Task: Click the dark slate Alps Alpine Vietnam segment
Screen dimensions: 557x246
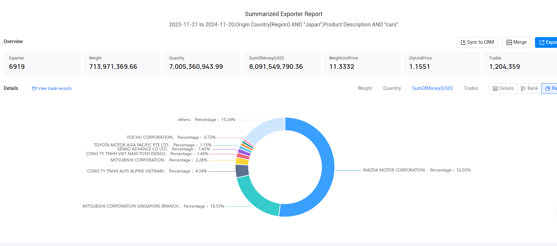Action: [x=242, y=171]
